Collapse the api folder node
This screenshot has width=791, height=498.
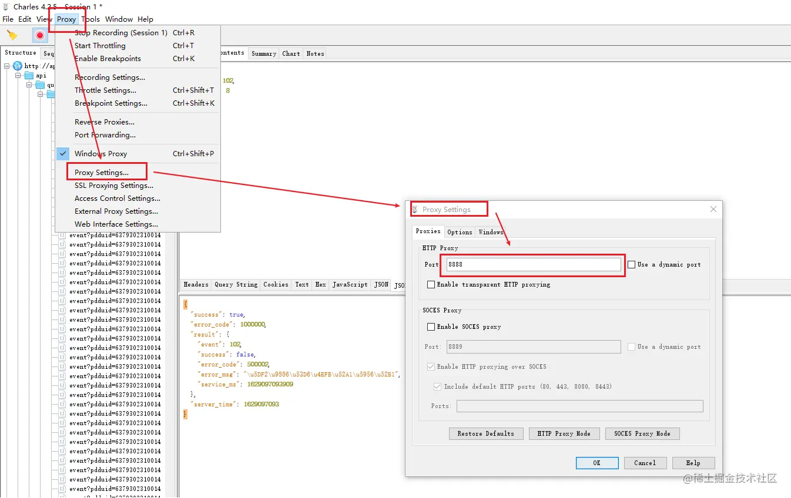click(18, 75)
